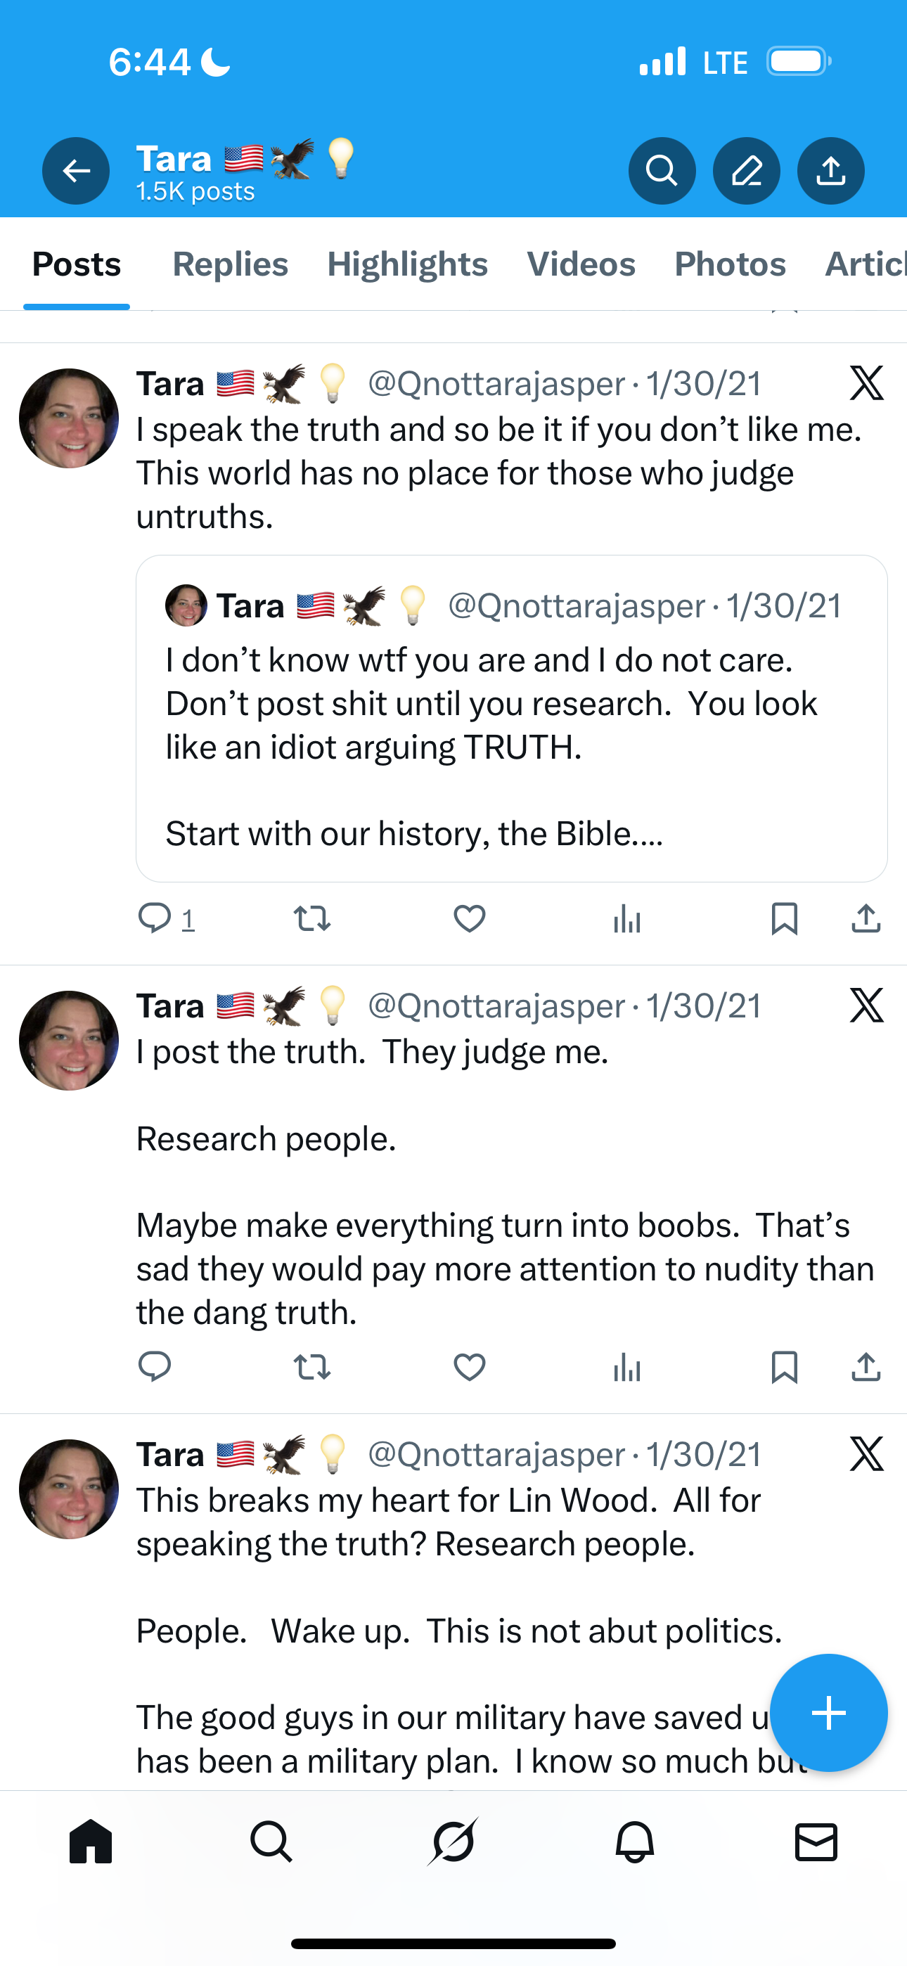Image resolution: width=907 pixels, height=1966 pixels.
Task: View analytics of the first post
Action: tap(626, 918)
